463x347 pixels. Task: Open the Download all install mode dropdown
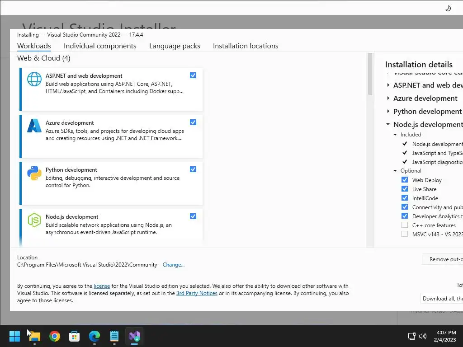click(442, 298)
